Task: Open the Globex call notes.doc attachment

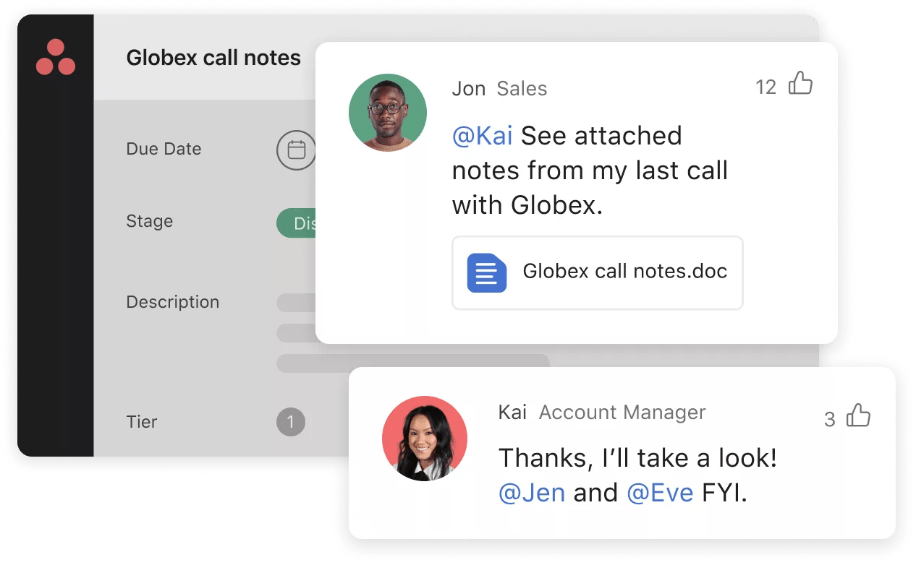Action: [598, 272]
